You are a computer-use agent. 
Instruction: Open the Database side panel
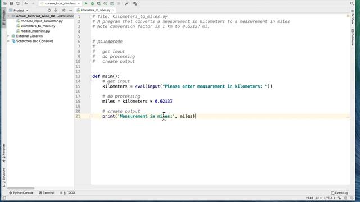(x=353, y=38)
